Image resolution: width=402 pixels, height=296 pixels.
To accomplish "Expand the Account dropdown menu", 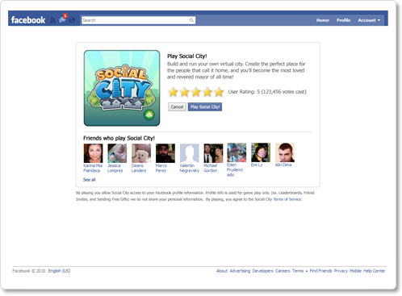I will (x=369, y=20).
